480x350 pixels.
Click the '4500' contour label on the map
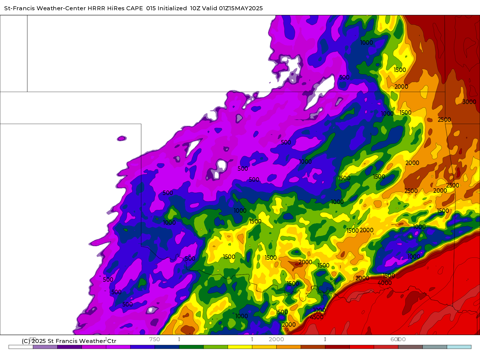coord(316,317)
